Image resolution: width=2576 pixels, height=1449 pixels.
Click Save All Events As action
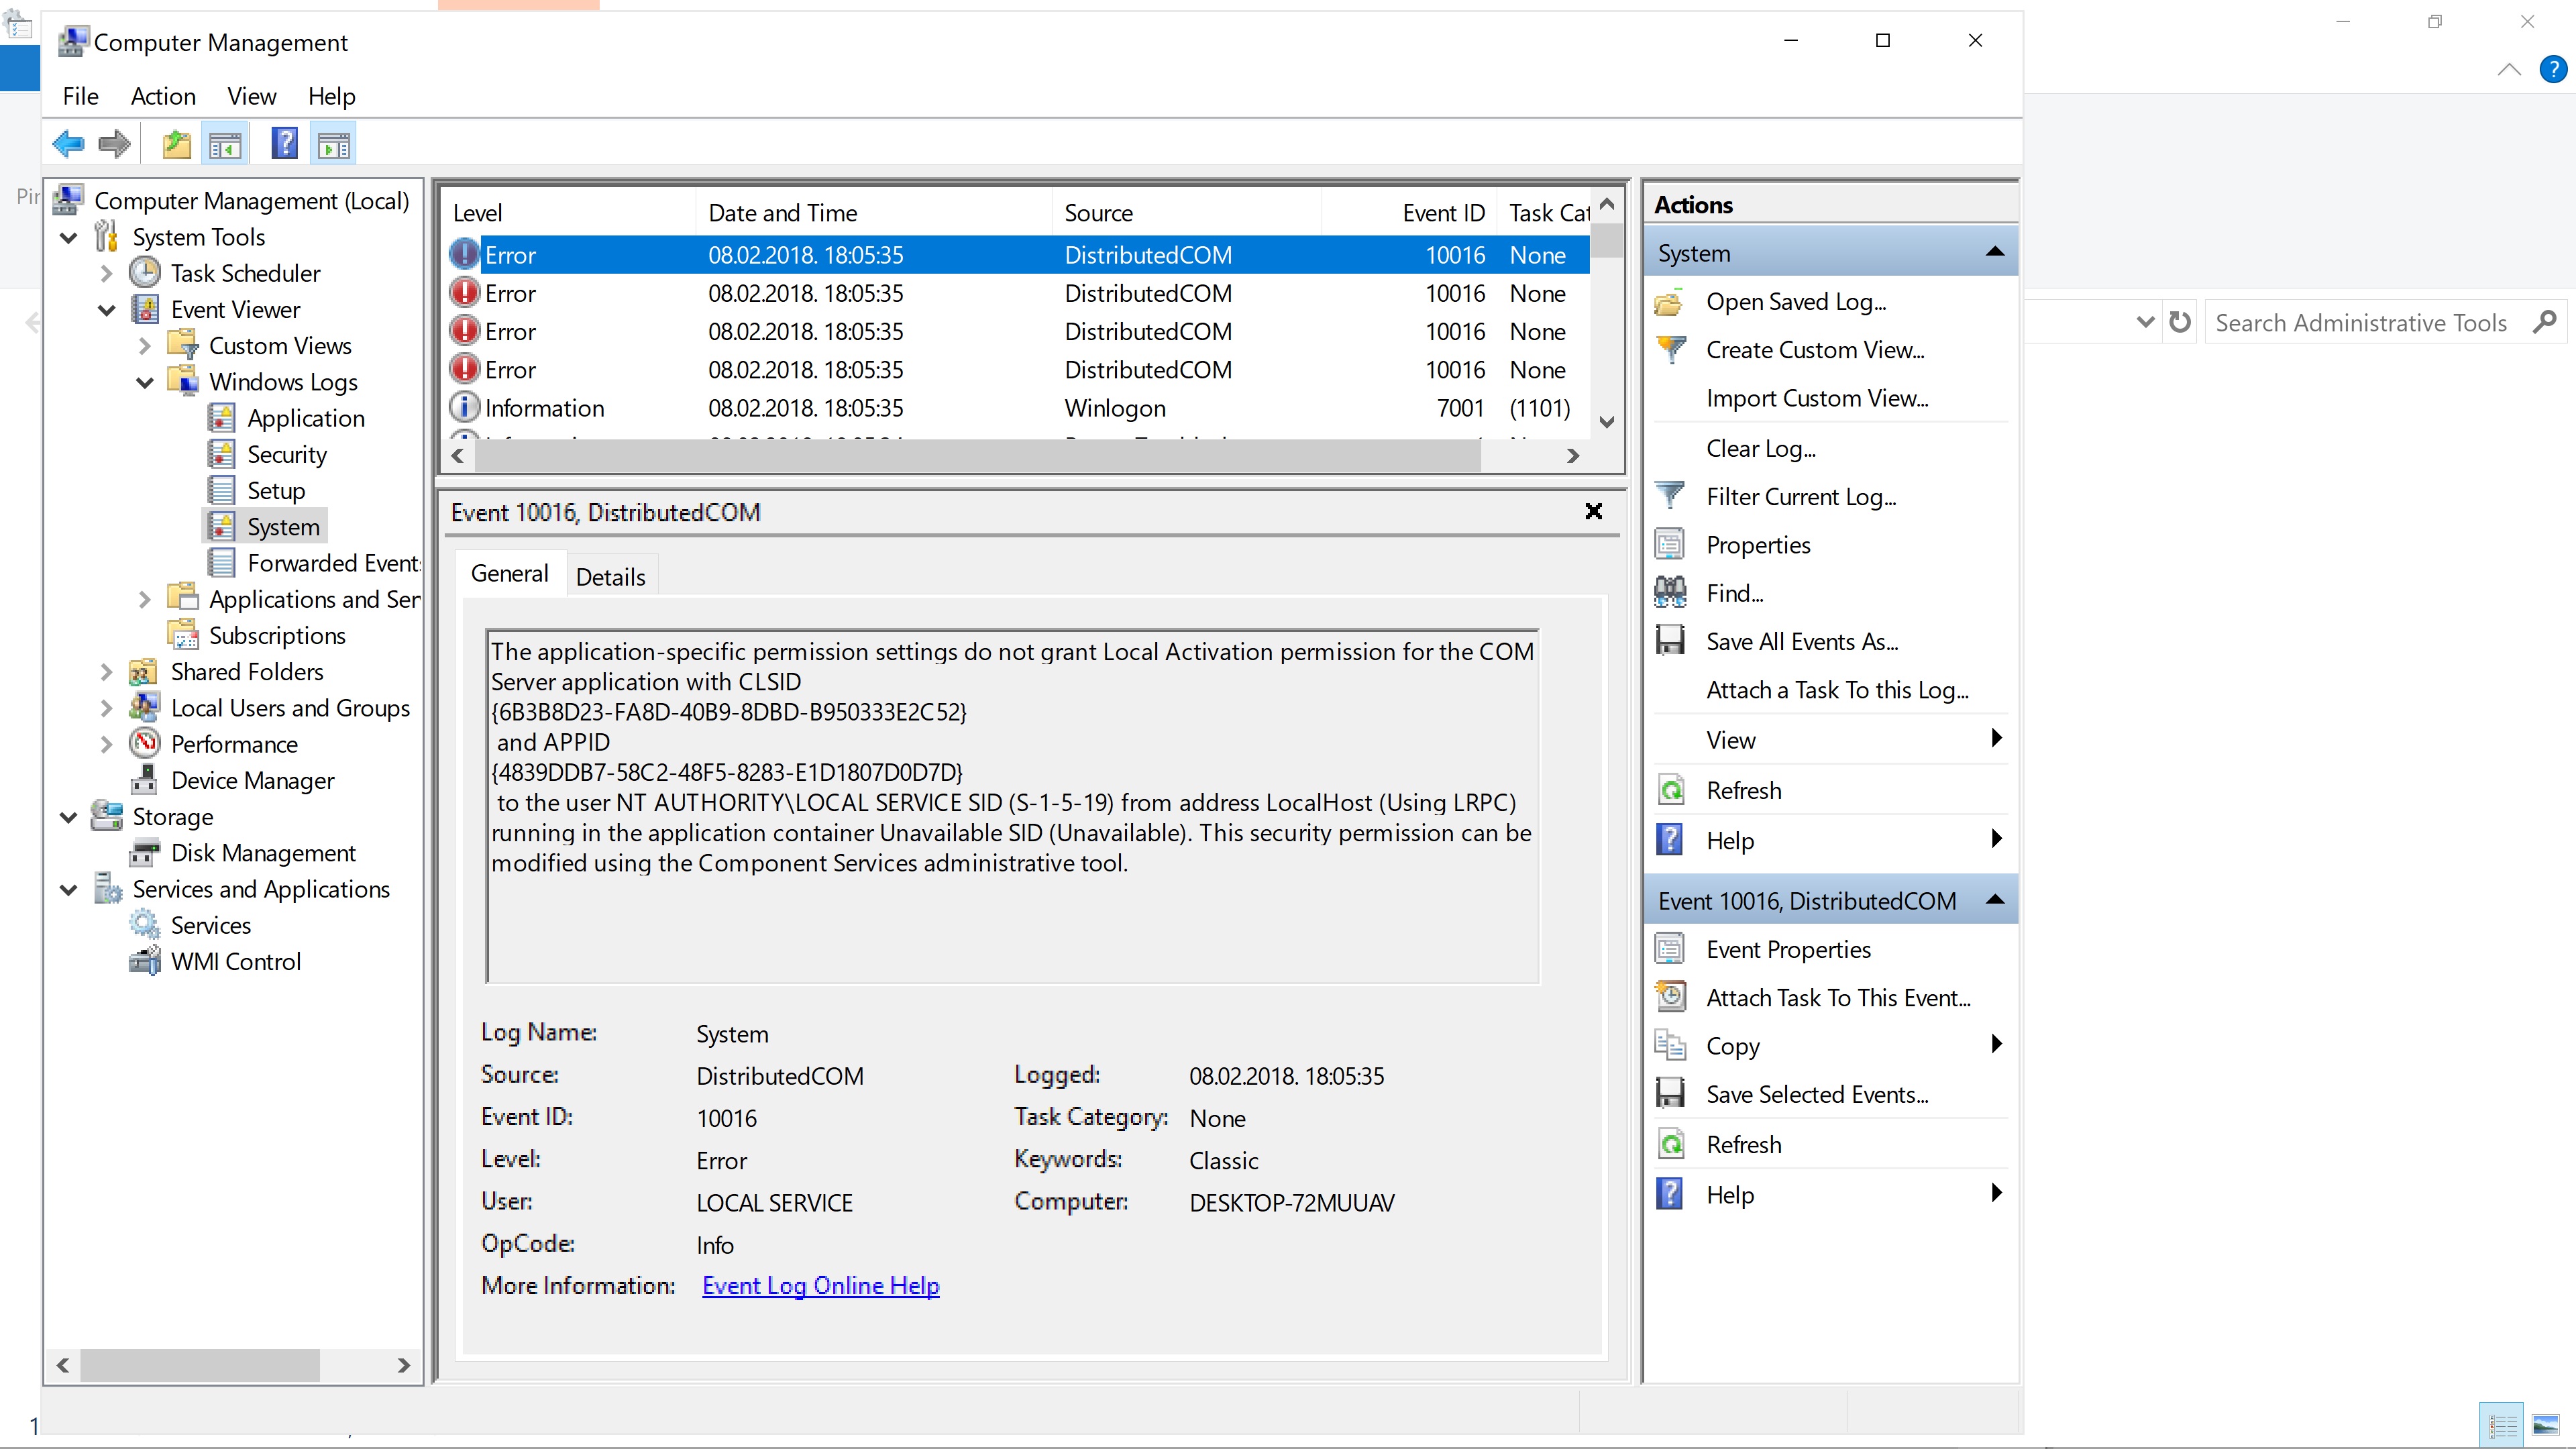point(1802,642)
